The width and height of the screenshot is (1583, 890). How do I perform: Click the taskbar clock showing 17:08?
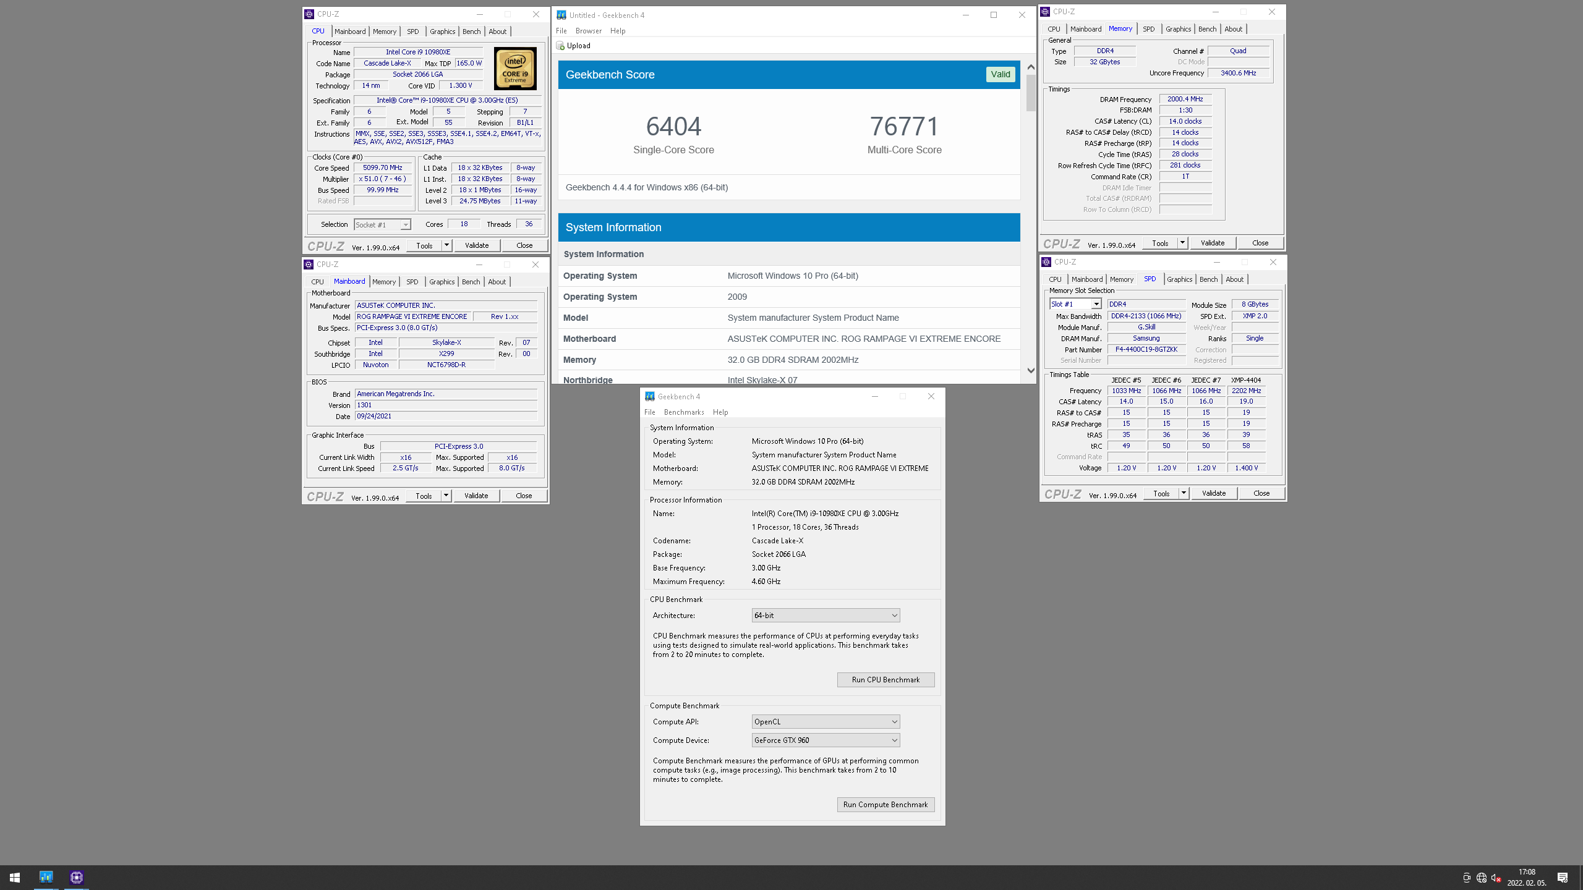tap(1527, 872)
